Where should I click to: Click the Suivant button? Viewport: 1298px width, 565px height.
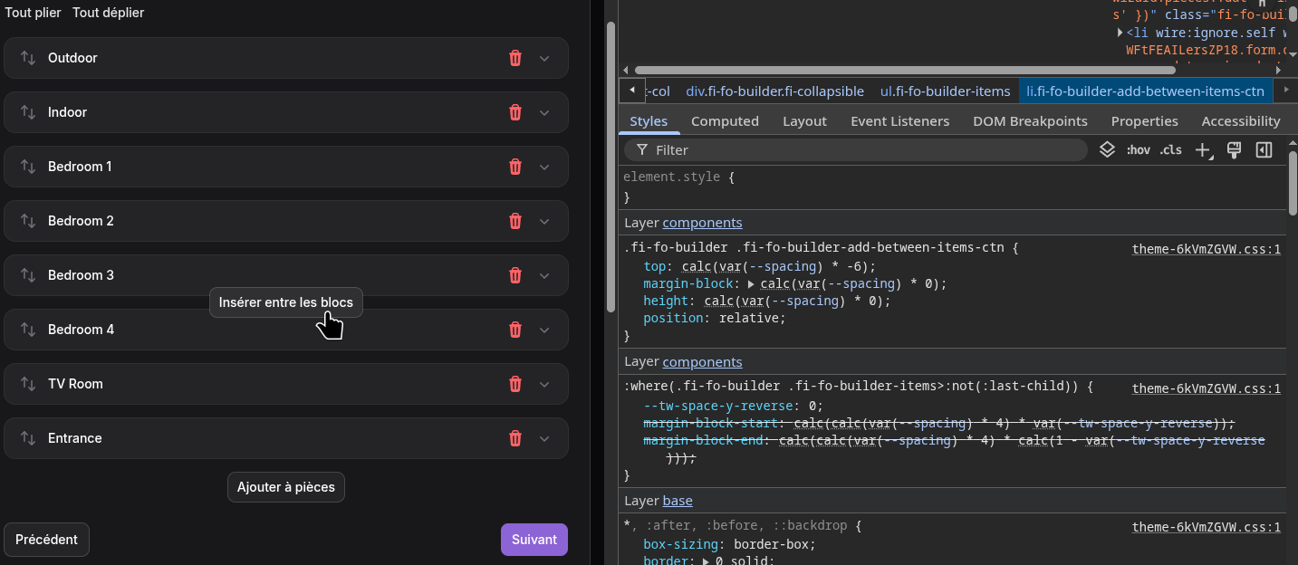(534, 540)
